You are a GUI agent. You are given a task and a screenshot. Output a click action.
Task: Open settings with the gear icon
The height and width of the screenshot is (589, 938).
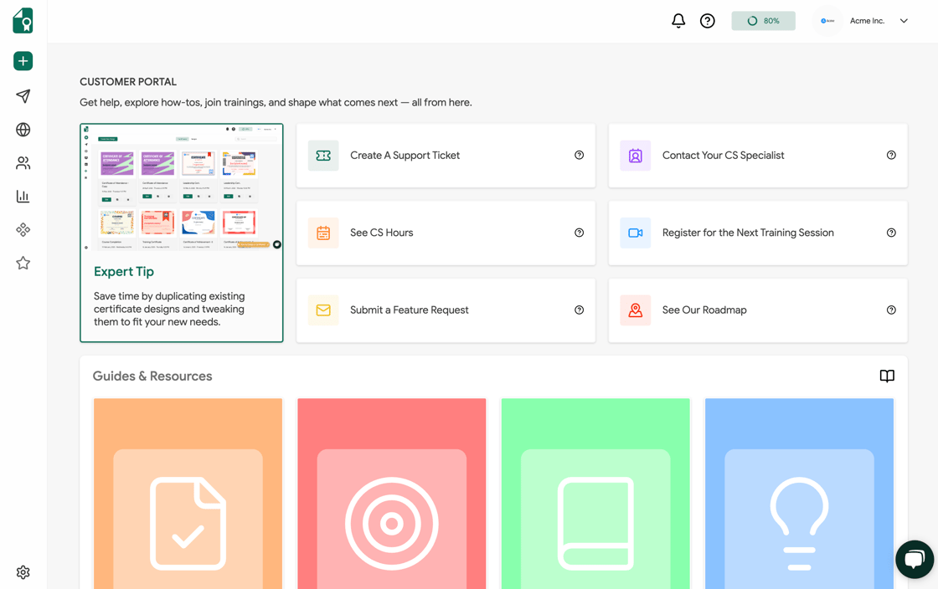pyautogui.click(x=23, y=572)
